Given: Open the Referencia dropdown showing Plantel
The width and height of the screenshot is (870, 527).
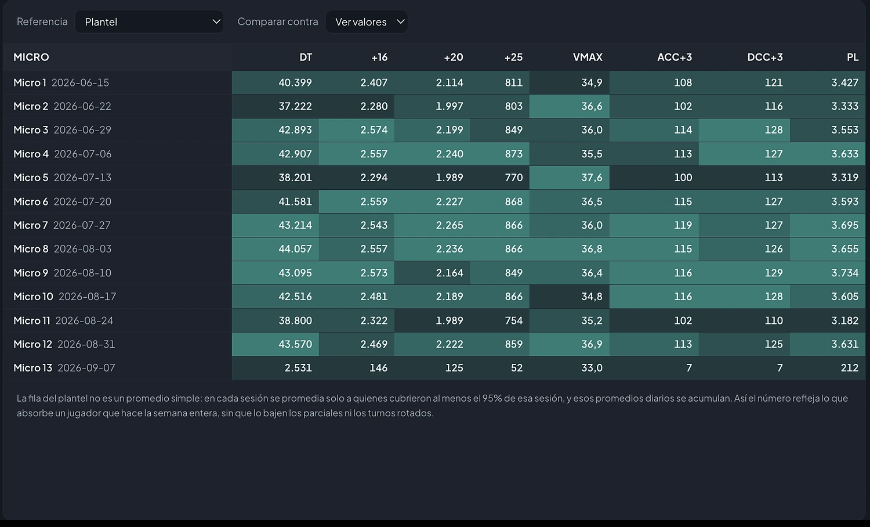Looking at the screenshot, I should click(149, 22).
